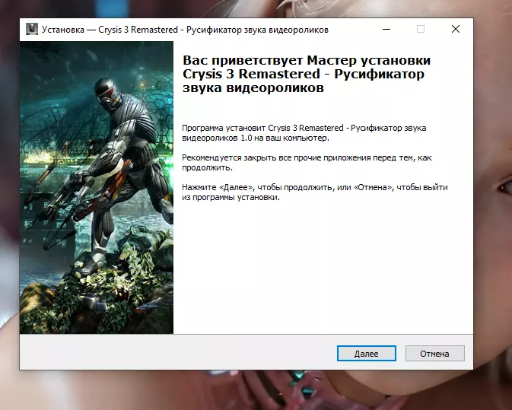Screen dimensions: 512x410
Task: Click the Далее button to continue
Action: pos(367,354)
